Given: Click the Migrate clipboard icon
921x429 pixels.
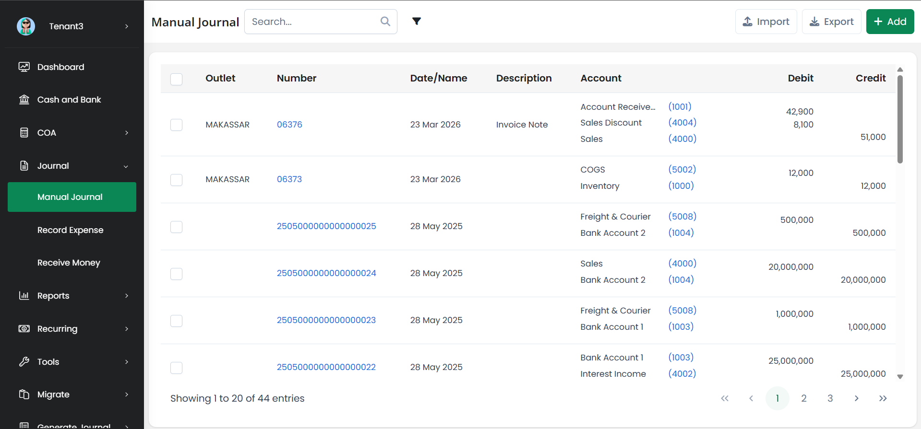Looking at the screenshot, I should point(24,394).
